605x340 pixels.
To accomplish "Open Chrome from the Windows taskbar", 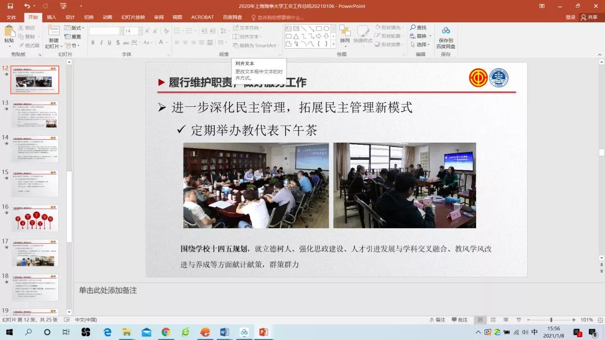I will pos(166,332).
